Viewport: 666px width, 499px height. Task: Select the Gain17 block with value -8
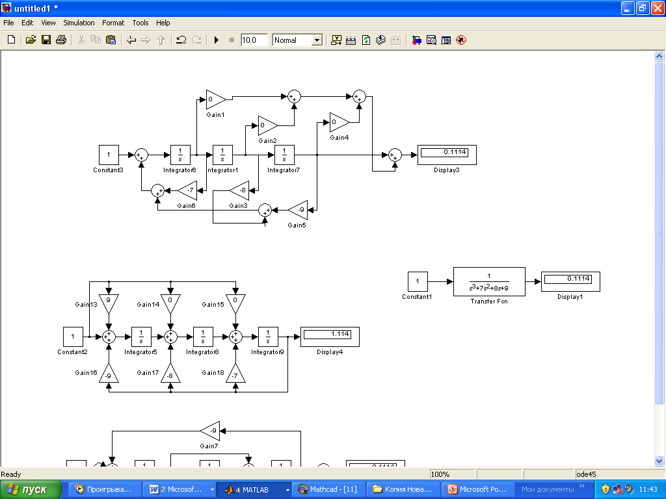[171, 373]
